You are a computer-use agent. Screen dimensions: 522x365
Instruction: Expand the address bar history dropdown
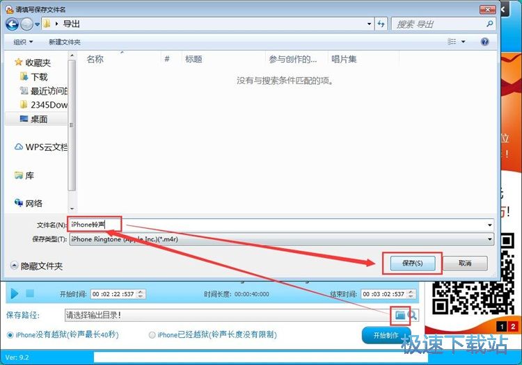tap(369, 24)
